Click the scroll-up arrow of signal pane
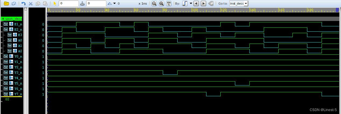 click(x=26, y=9)
